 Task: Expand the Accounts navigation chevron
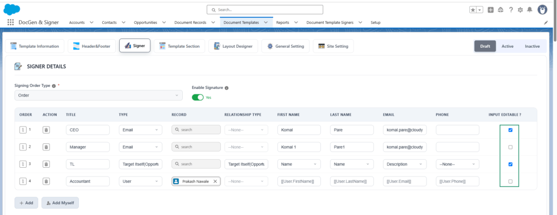(91, 22)
